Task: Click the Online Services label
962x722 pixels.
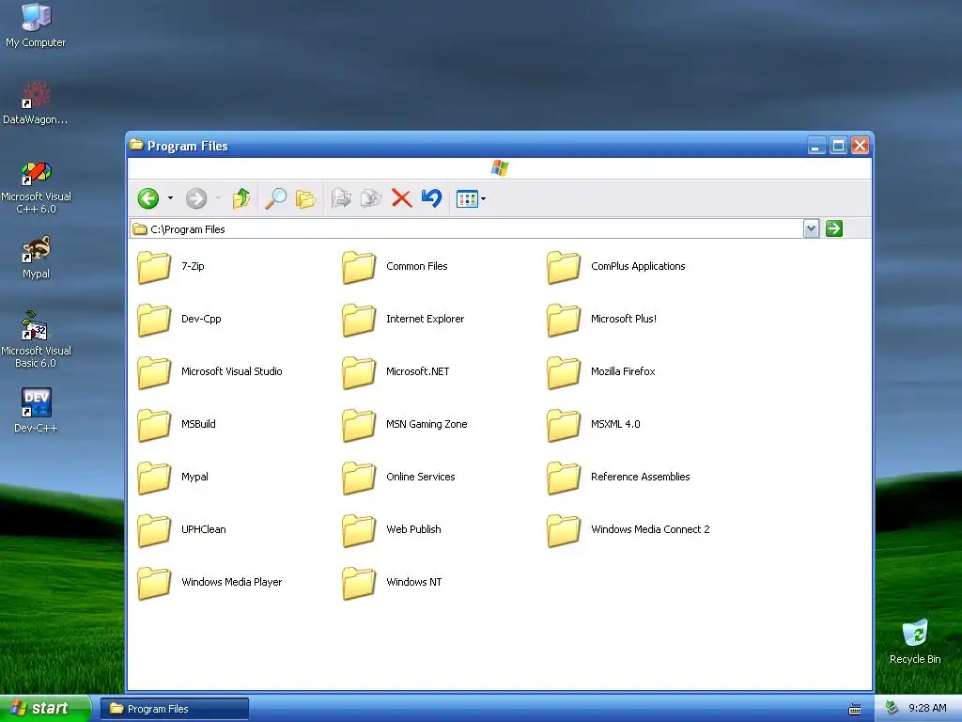Action: (420, 477)
